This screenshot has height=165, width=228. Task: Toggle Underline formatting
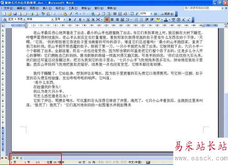click(80, 20)
